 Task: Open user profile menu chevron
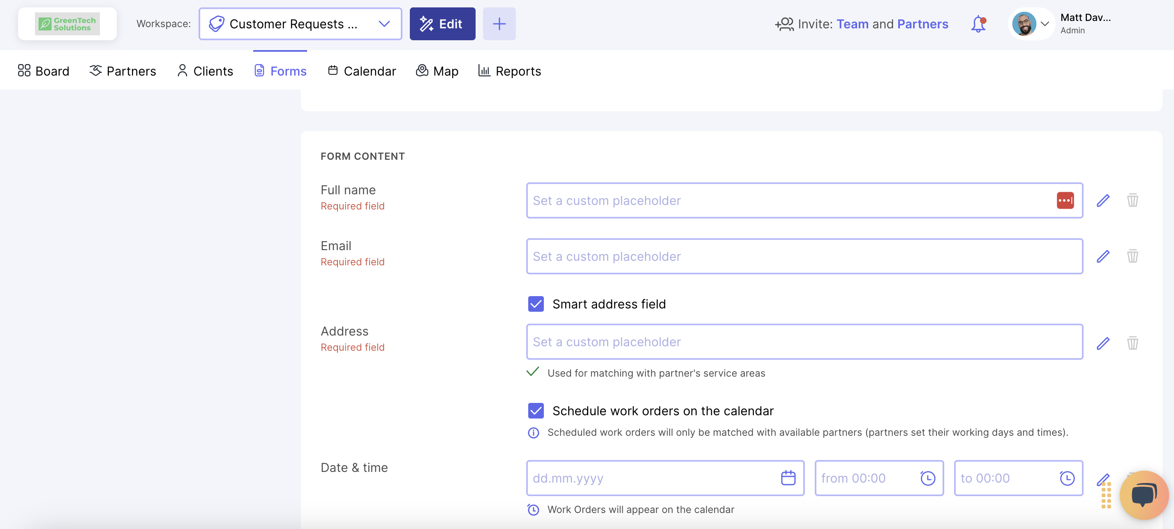point(1045,24)
